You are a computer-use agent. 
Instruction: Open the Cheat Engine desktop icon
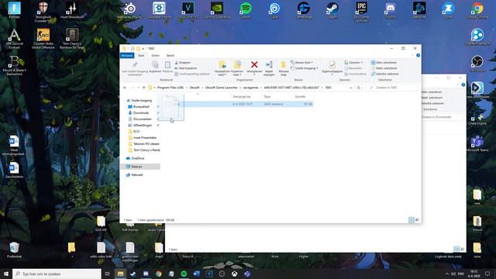coord(477,119)
